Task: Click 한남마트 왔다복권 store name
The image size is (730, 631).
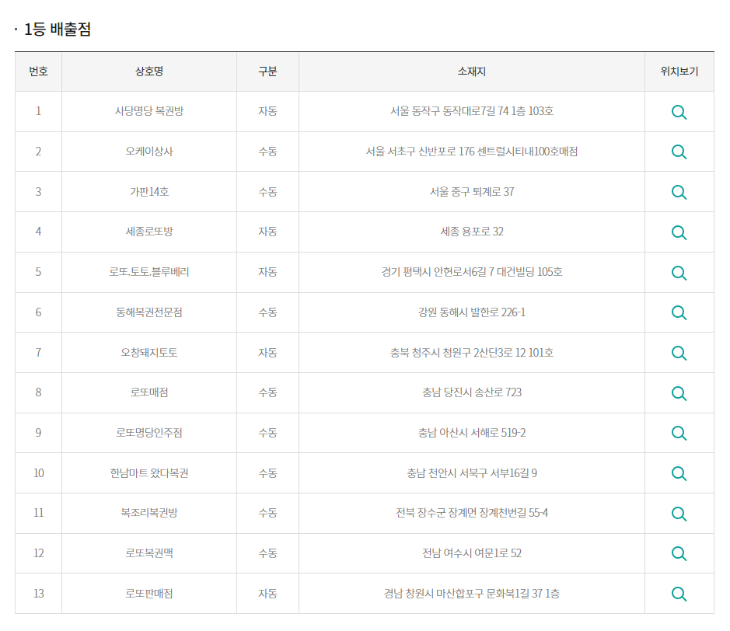Action: click(149, 473)
